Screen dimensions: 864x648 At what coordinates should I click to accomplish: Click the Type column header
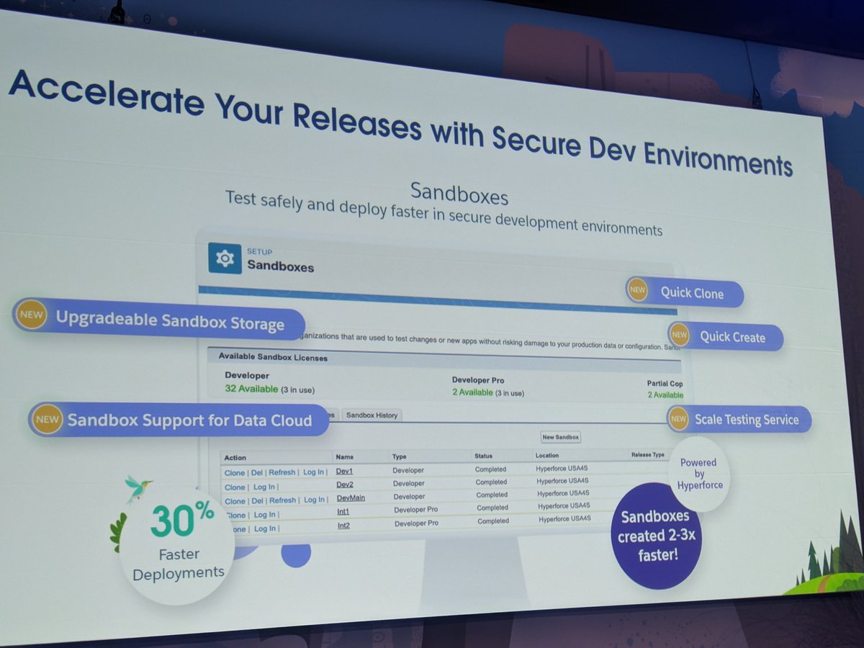coord(399,457)
